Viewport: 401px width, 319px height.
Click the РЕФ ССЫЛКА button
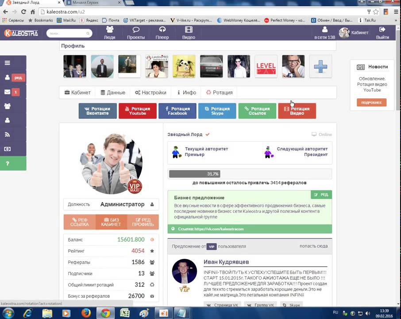tap(80, 222)
